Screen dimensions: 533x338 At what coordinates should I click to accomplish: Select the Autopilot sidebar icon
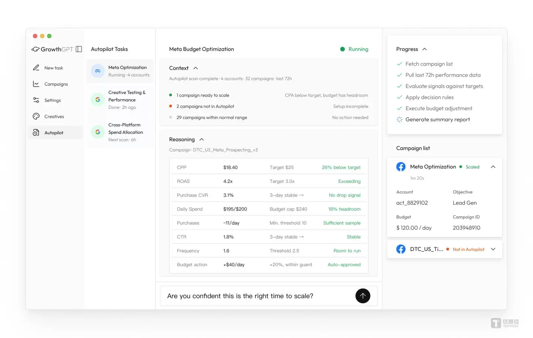tap(36, 132)
